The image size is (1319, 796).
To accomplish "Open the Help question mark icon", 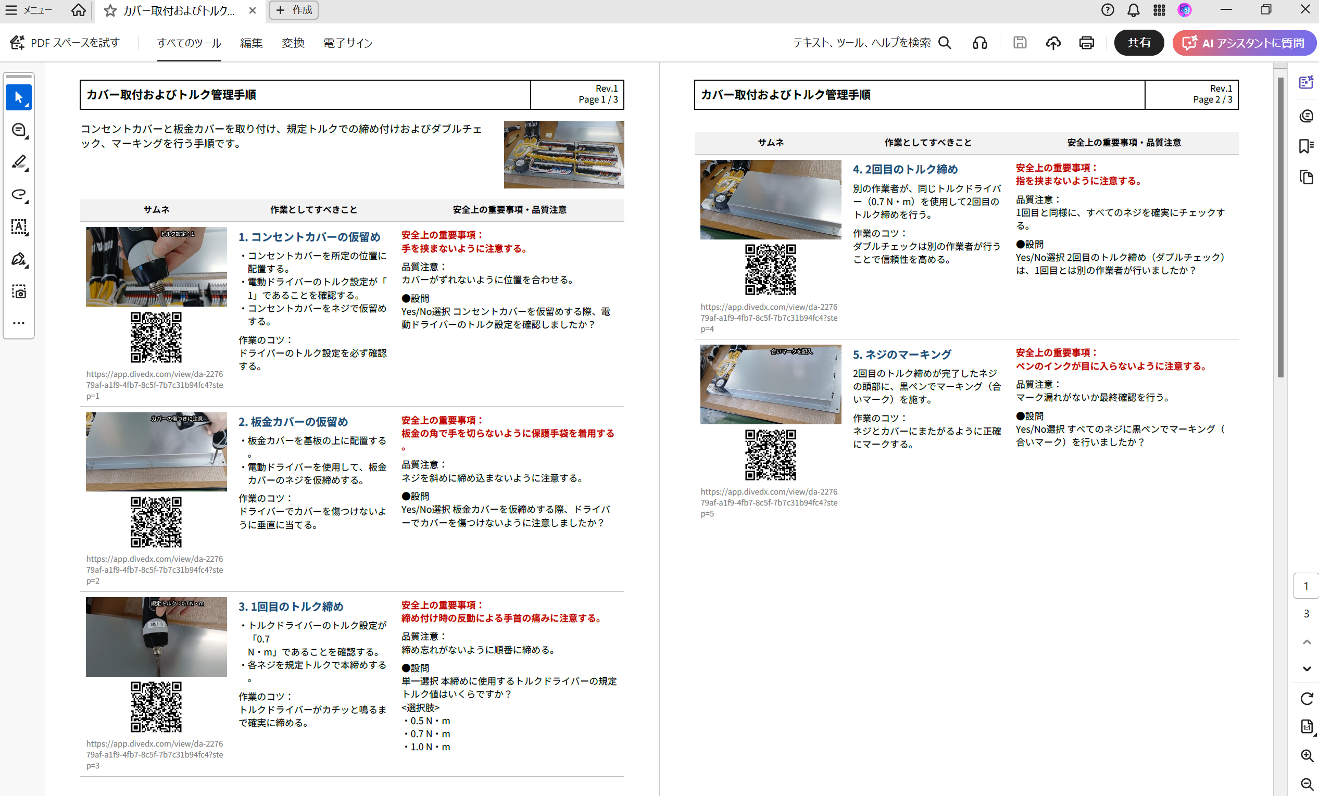I will click(x=1108, y=10).
